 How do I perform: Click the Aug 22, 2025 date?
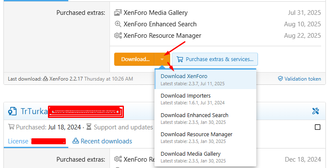click(303, 36)
